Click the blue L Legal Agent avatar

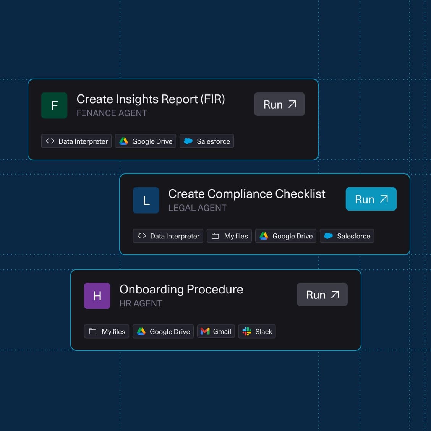[146, 200]
